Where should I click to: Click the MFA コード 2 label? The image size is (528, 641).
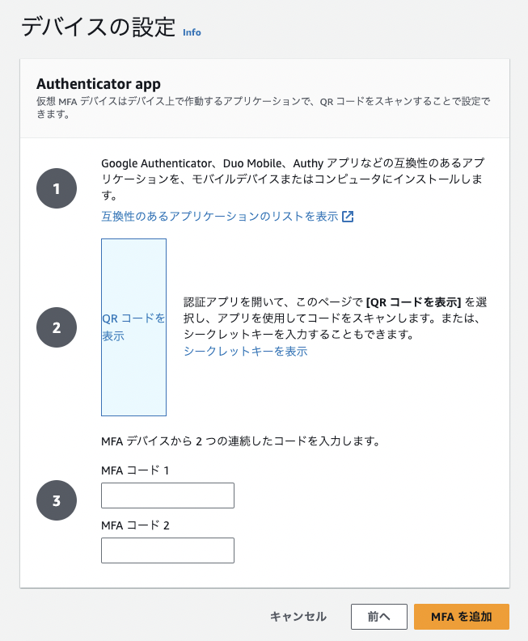[x=135, y=525]
